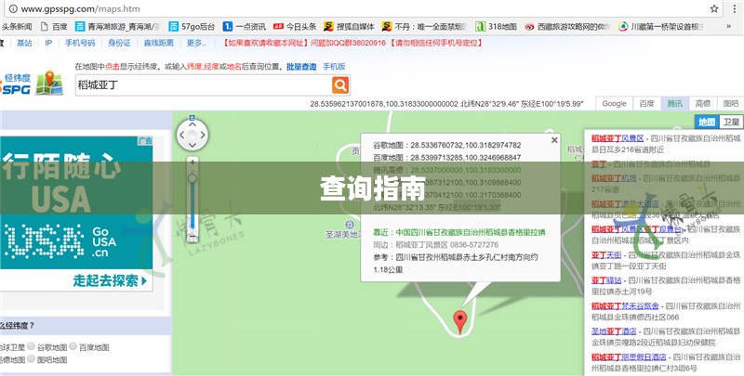This screenshot has width=744, height=376.
Task: Open the 百度 bookmark
Action: coord(54,27)
